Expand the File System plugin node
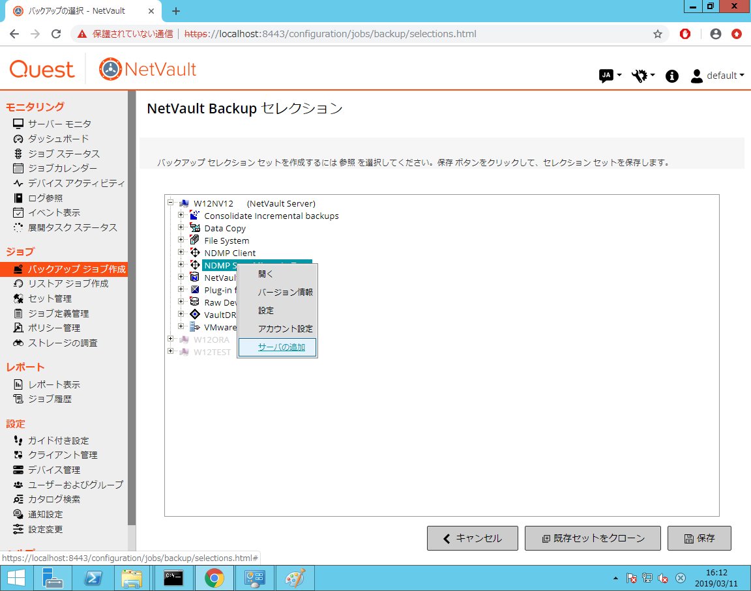The height and width of the screenshot is (591, 751). click(181, 240)
